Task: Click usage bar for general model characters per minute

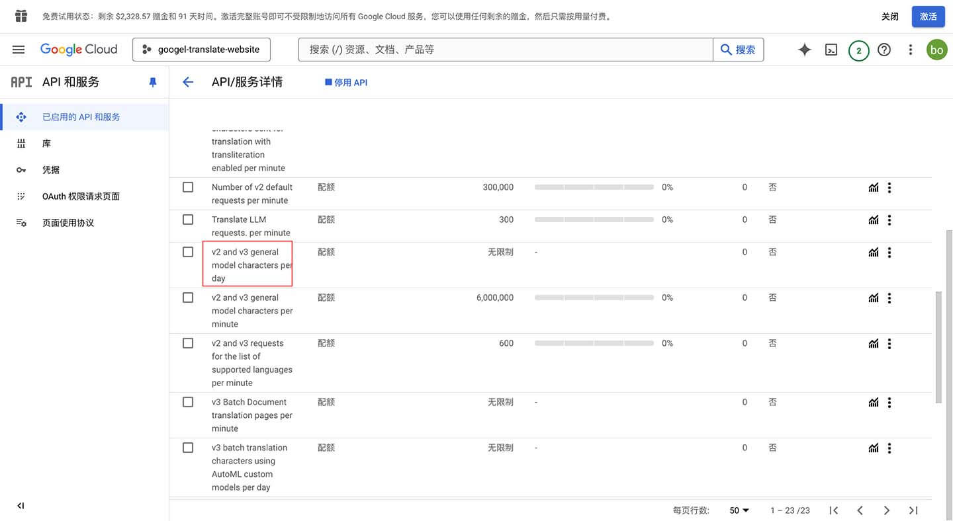Action: click(x=594, y=298)
